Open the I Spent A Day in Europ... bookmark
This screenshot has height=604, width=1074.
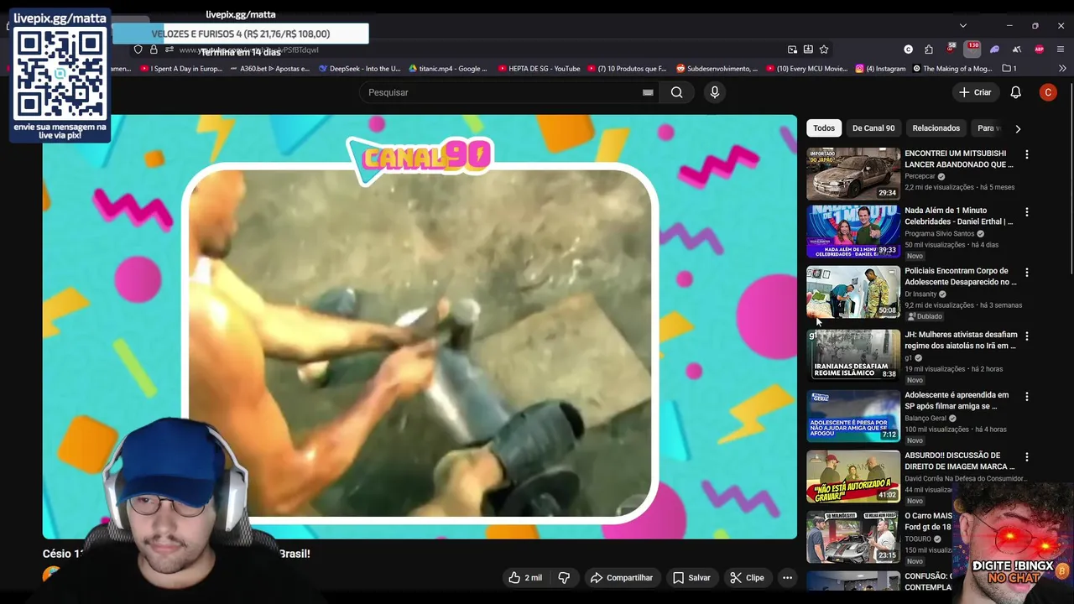point(181,69)
